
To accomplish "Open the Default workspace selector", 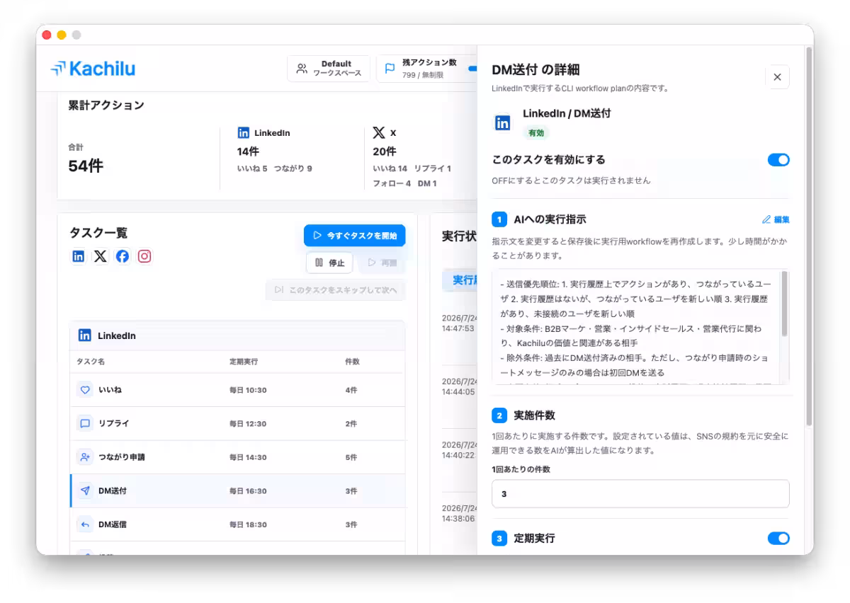I will point(329,69).
